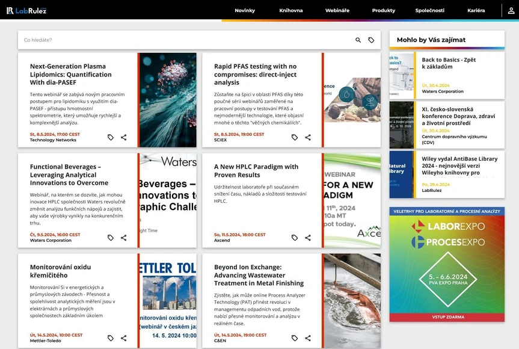Open 'Beyond Ion Exchange' webinar title
Screen dimensions: 519x349
(259, 275)
